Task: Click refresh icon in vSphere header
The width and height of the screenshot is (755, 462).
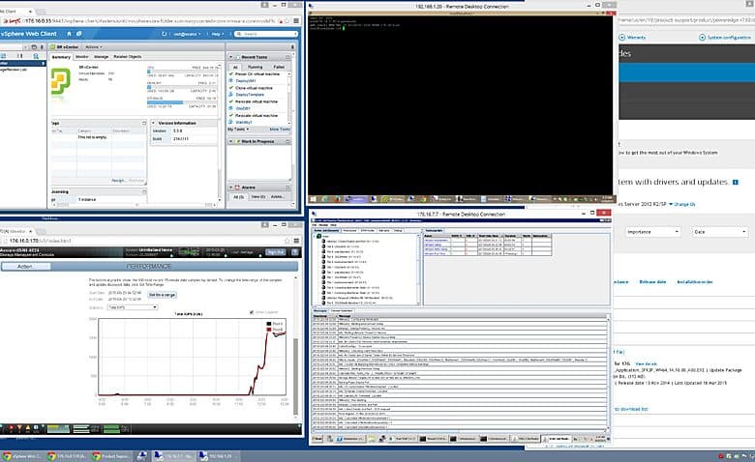Action: (165, 34)
